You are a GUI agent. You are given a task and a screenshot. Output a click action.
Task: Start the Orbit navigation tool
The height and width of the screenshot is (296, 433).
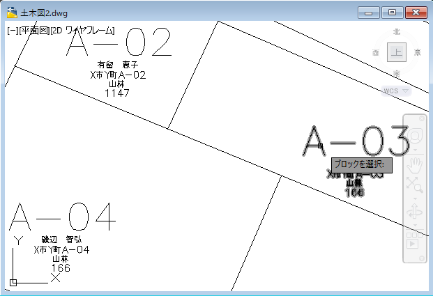click(x=415, y=212)
